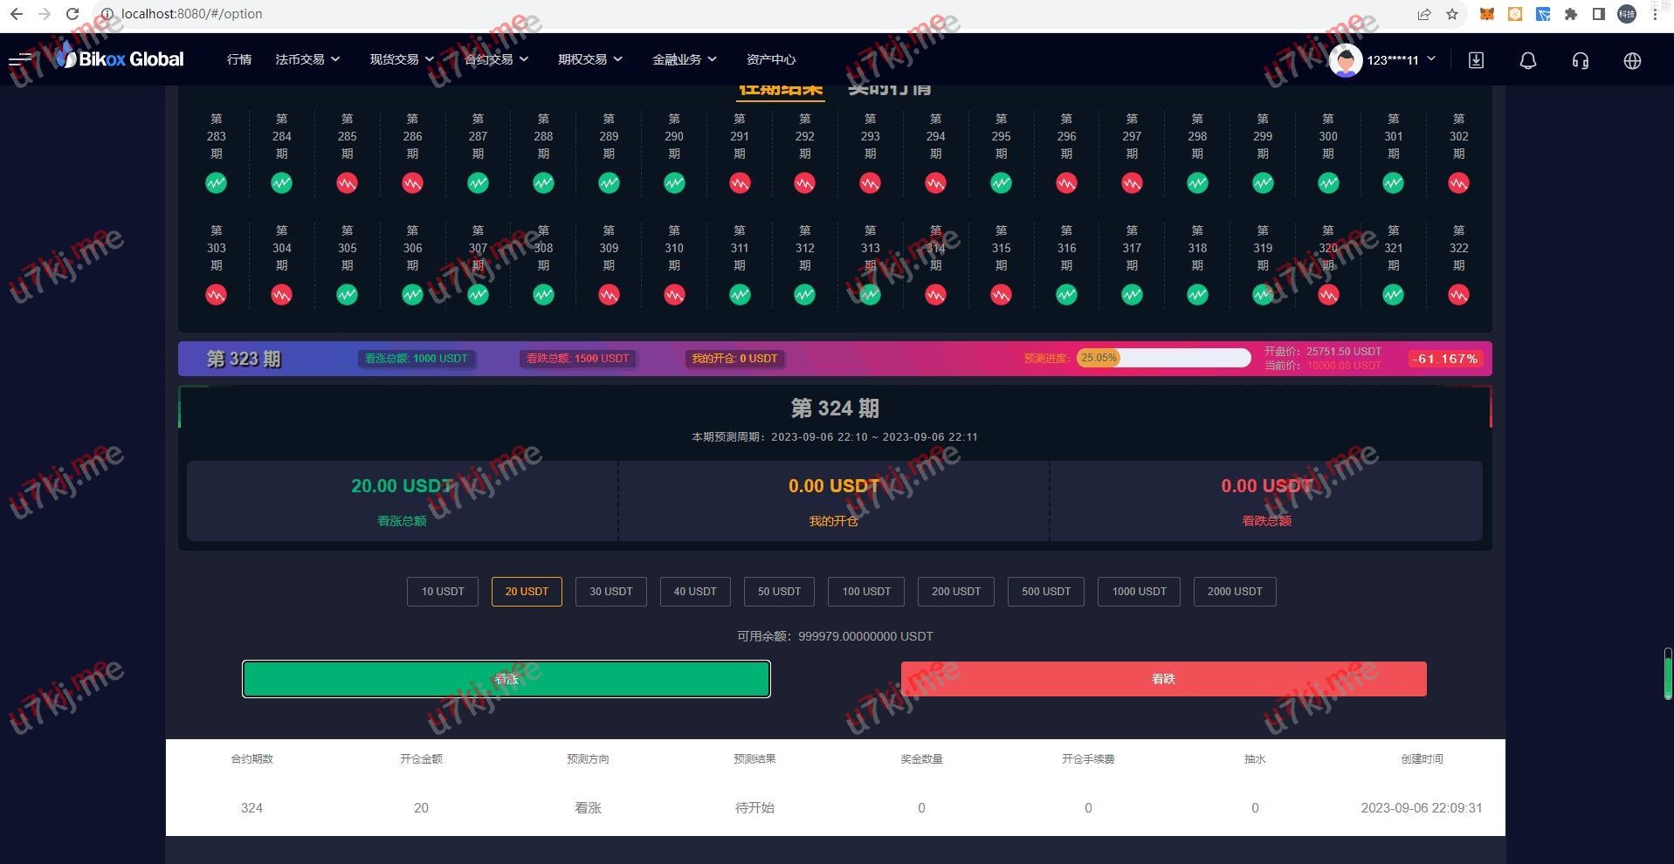Click the green 看涨 button

point(506,679)
